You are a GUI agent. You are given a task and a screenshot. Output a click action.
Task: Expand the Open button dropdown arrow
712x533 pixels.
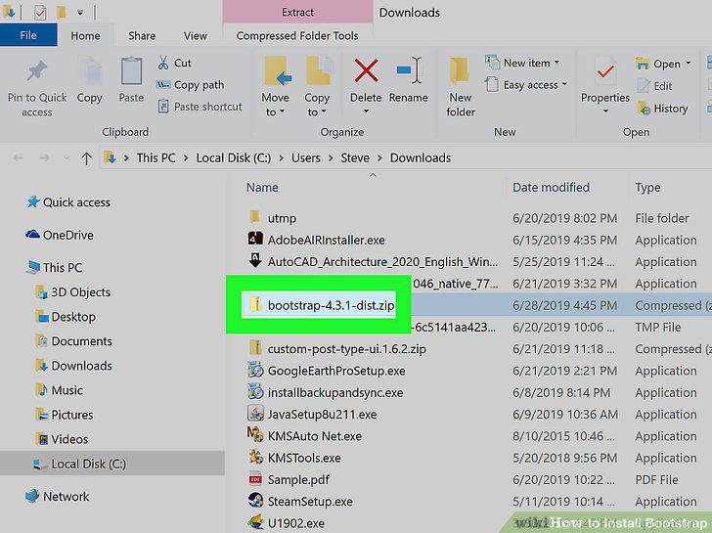point(689,64)
